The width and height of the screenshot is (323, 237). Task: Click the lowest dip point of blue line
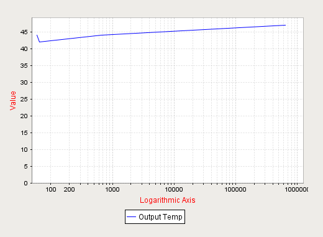click(x=40, y=42)
